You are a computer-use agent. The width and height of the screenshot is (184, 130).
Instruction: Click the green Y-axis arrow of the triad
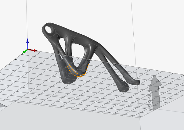24,52
